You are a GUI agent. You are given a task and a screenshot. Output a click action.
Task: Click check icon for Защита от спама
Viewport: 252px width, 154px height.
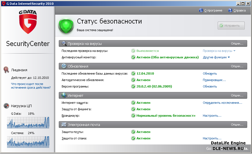coord(133,138)
